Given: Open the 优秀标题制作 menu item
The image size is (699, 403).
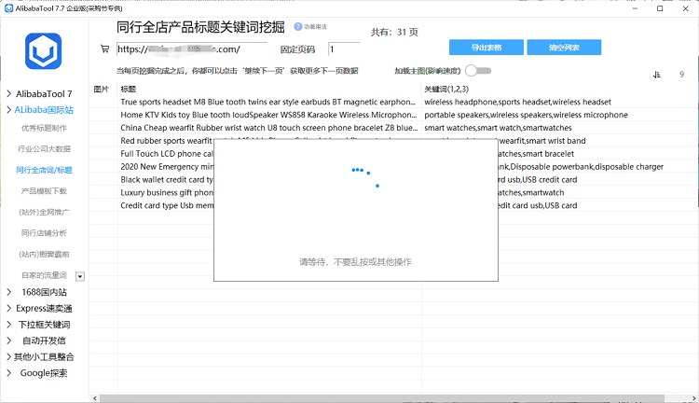Looking at the screenshot, I should tap(44, 128).
